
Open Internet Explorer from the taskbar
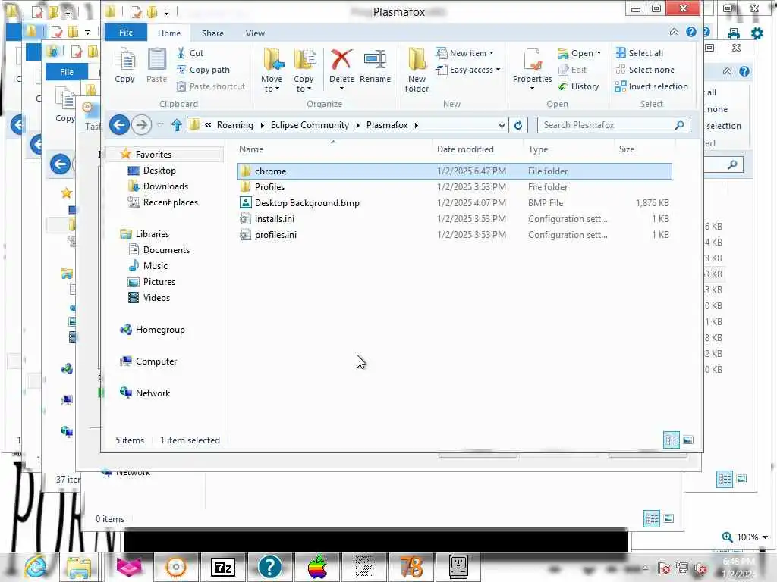tap(35, 567)
